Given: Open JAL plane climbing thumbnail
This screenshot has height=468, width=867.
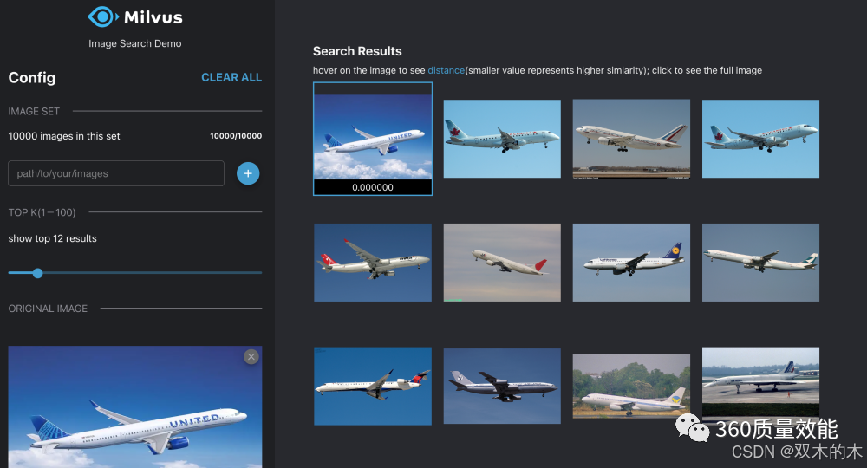Looking at the screenshot, I should [502, 263].
